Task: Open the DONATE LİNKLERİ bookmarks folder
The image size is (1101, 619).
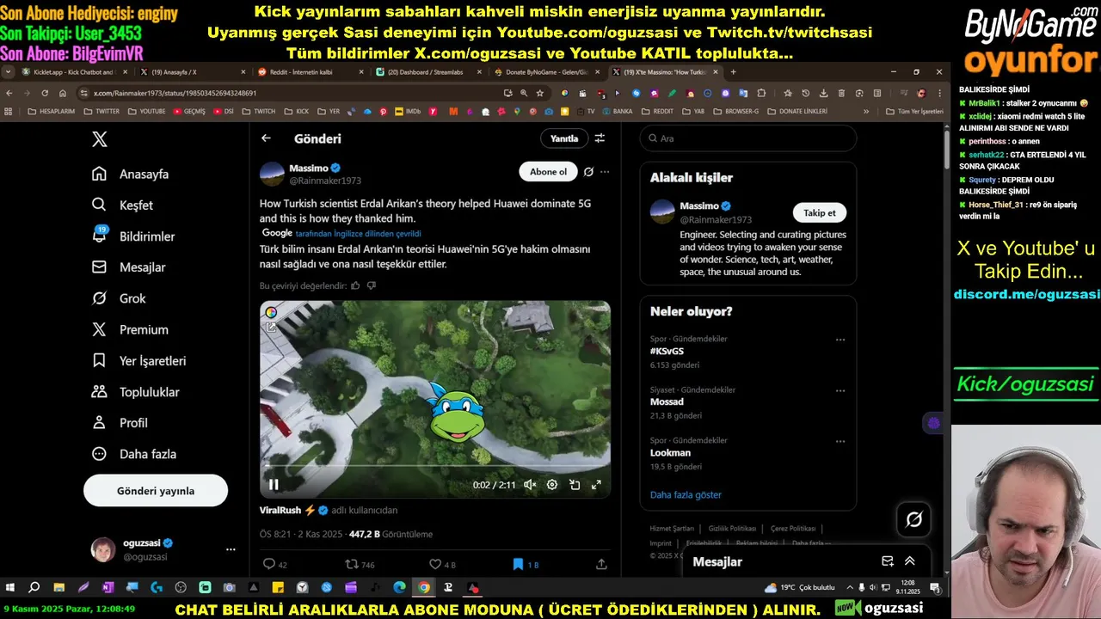Action: click(x=797, y=111)
